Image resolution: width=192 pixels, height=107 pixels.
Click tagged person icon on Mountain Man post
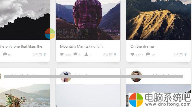[86, 54]
